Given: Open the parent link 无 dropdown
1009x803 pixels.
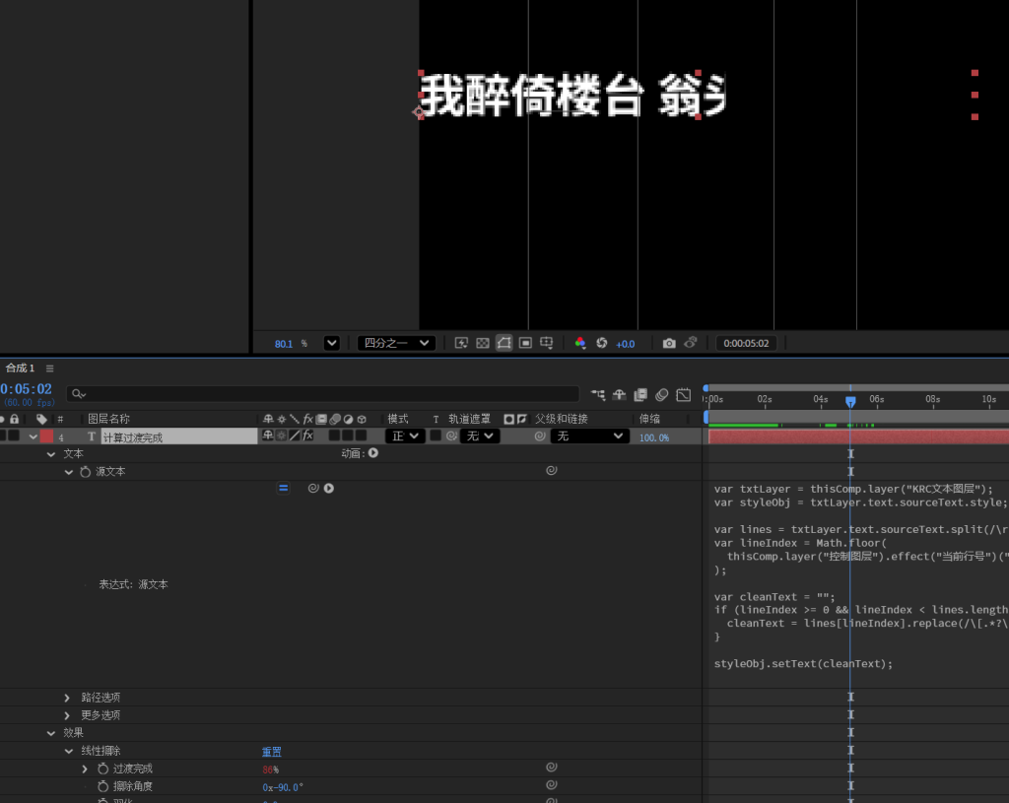Looking at the screenshot, I should 590,435.
